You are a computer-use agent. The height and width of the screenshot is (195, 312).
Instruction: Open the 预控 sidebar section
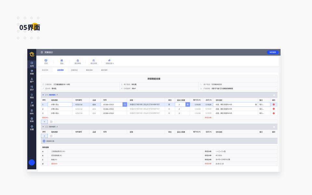tap(32, 96)
